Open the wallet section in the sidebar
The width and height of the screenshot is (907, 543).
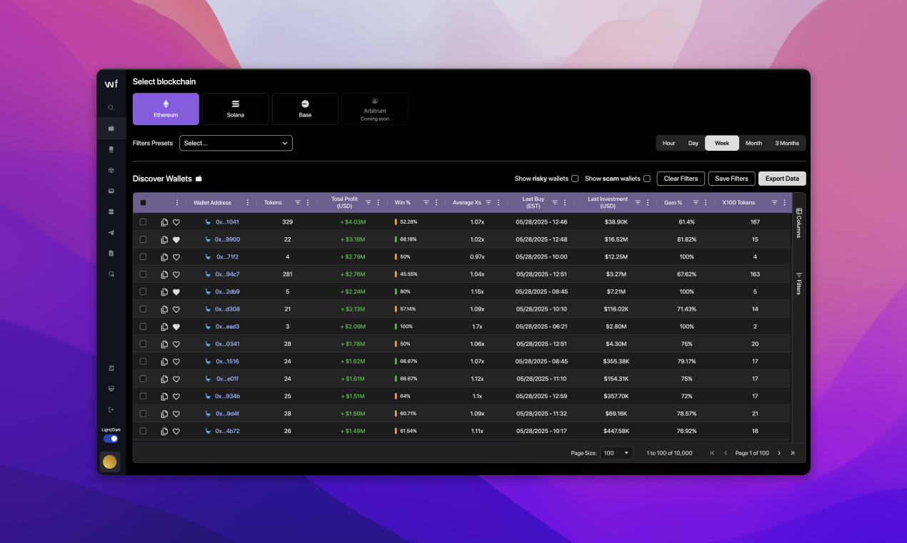[x=111, y=129]
